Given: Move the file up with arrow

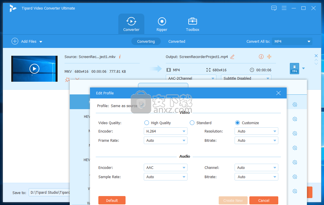Looking at the screenshot, I should 316,60.
